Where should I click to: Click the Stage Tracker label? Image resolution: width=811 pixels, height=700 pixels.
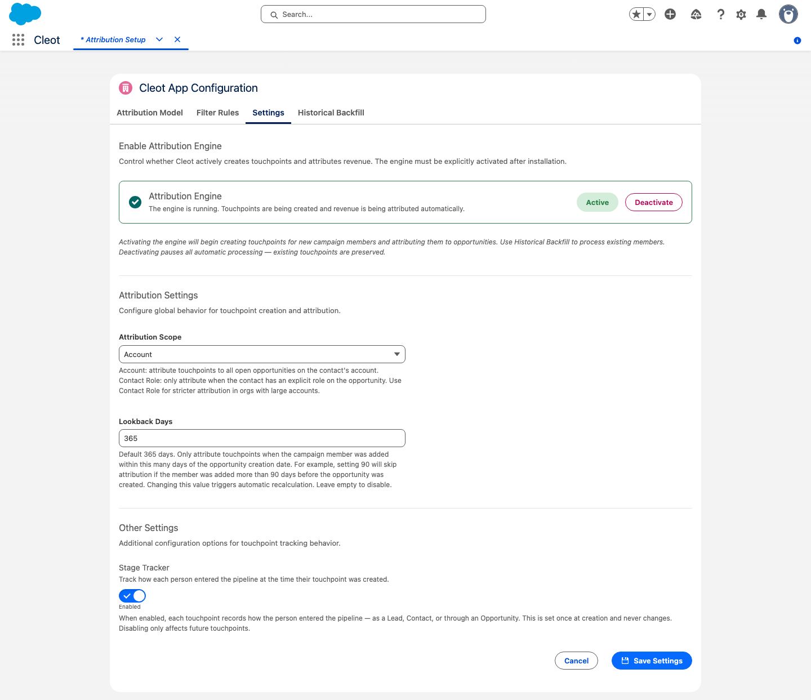point(144,568)
